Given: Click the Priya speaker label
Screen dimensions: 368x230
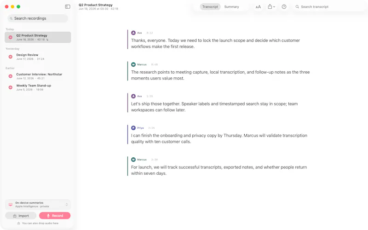Looking at the screenshot, I should click(140, 128).
